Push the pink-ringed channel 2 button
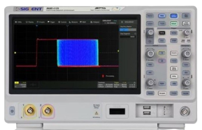The height and width of the screenshot is (130, 202). [x=162, y=61]
